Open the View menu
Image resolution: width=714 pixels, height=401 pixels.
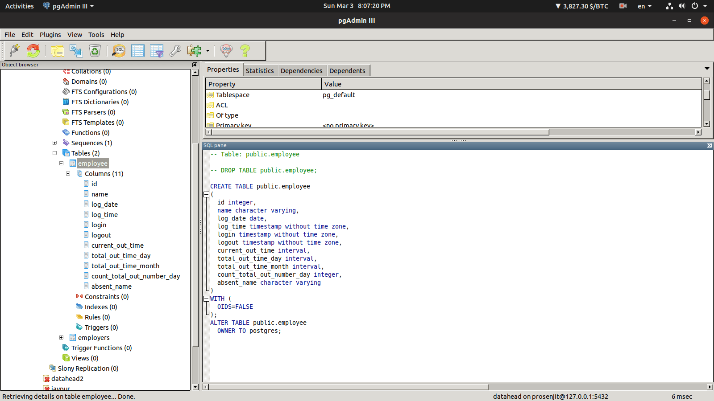pos(75,35)
